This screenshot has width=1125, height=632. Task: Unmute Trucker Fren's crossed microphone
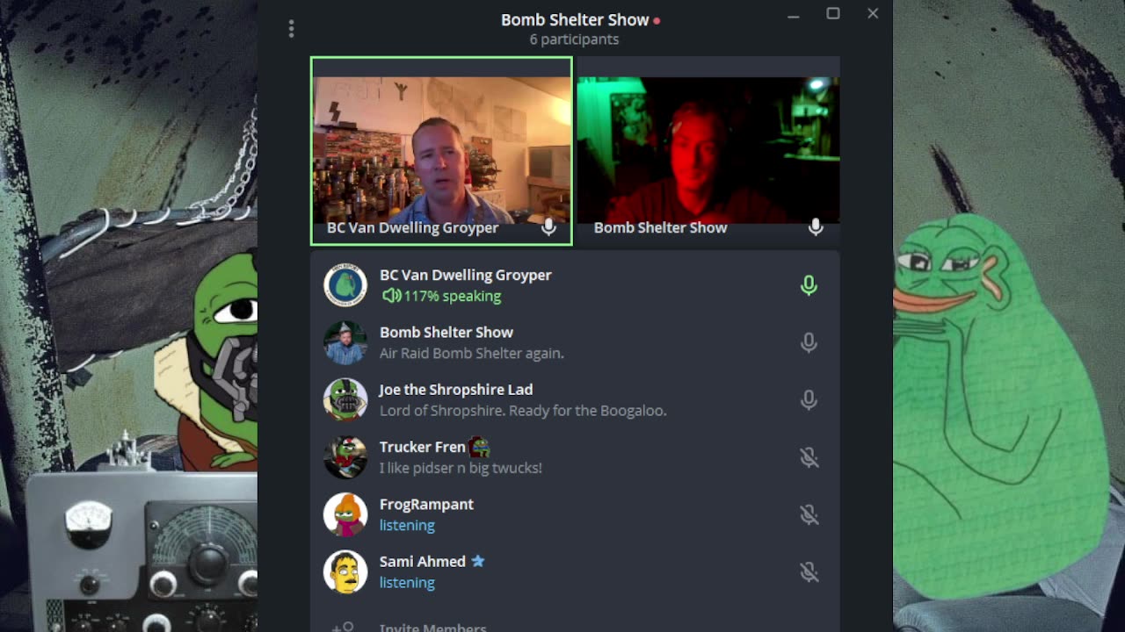click(x=809, y=457)
